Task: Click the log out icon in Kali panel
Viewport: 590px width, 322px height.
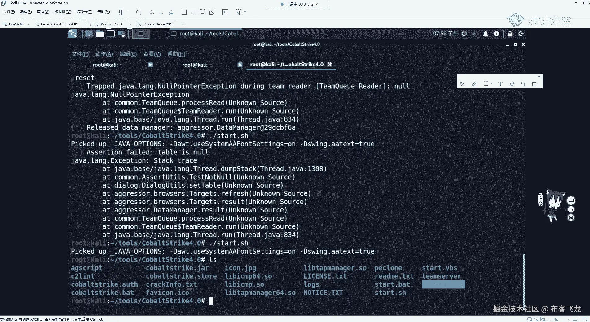Action: (521, 34)
